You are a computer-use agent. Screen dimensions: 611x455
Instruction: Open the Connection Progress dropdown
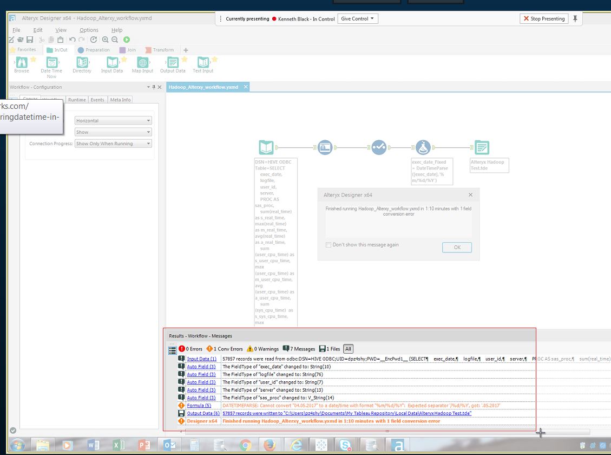coord(113,144)
